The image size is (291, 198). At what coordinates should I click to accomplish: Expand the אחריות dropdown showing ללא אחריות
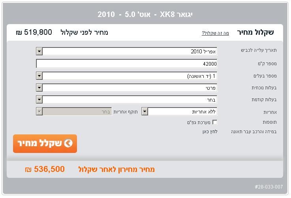point(145,112)
